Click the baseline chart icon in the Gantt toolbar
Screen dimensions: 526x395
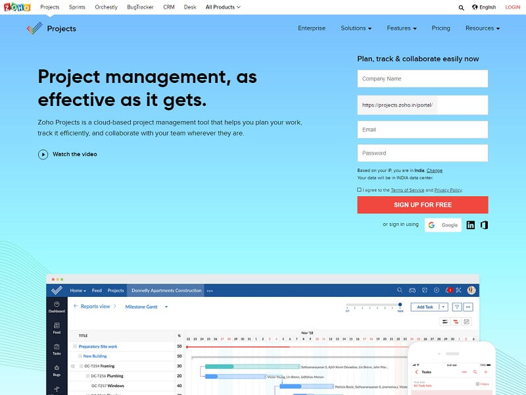(x=467, y=322)
